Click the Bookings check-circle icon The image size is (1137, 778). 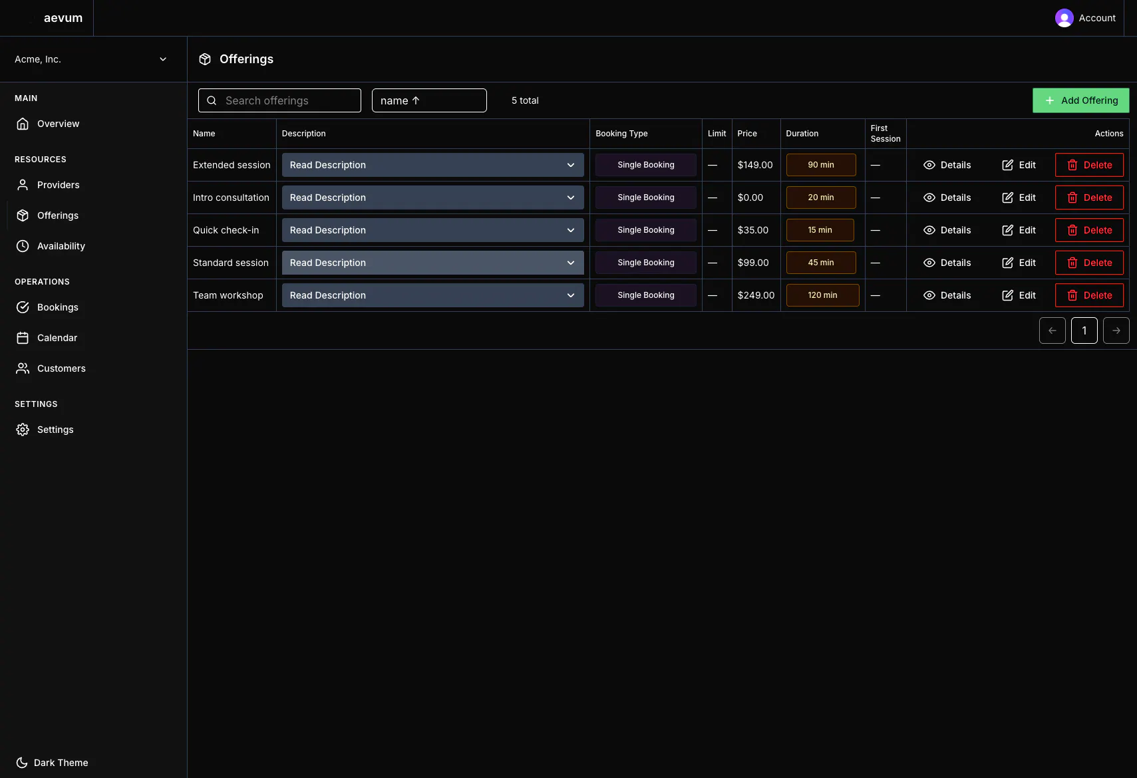23,307
